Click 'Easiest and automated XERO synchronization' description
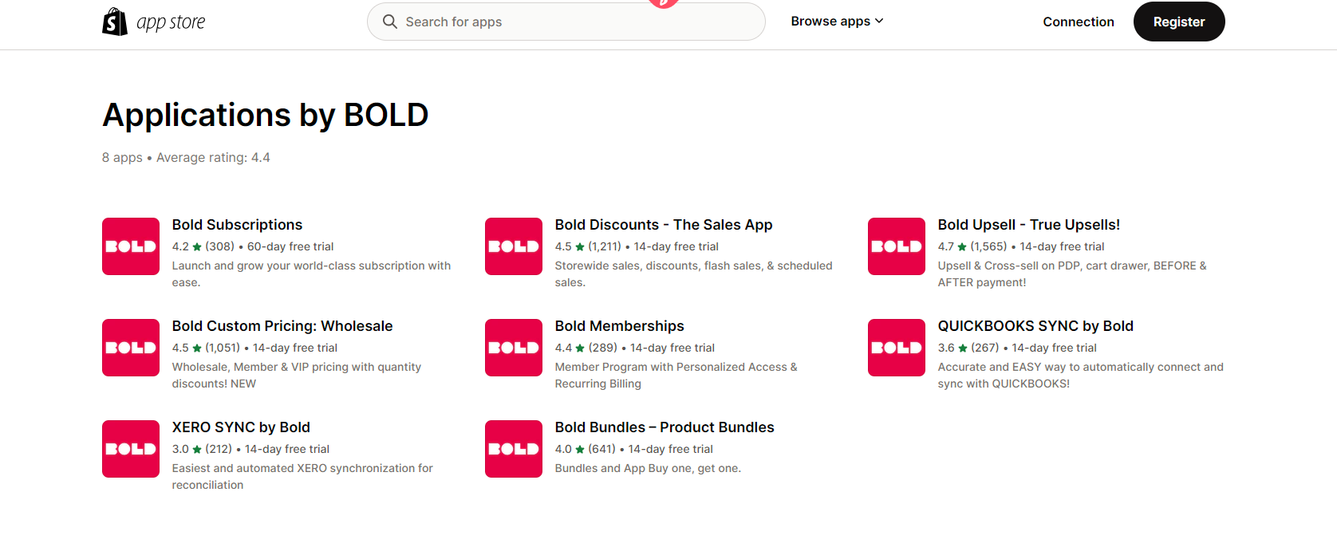 pos(302,476)
